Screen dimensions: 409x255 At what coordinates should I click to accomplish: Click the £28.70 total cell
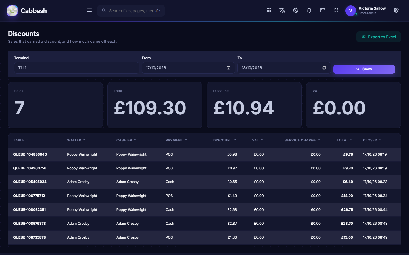347,224
